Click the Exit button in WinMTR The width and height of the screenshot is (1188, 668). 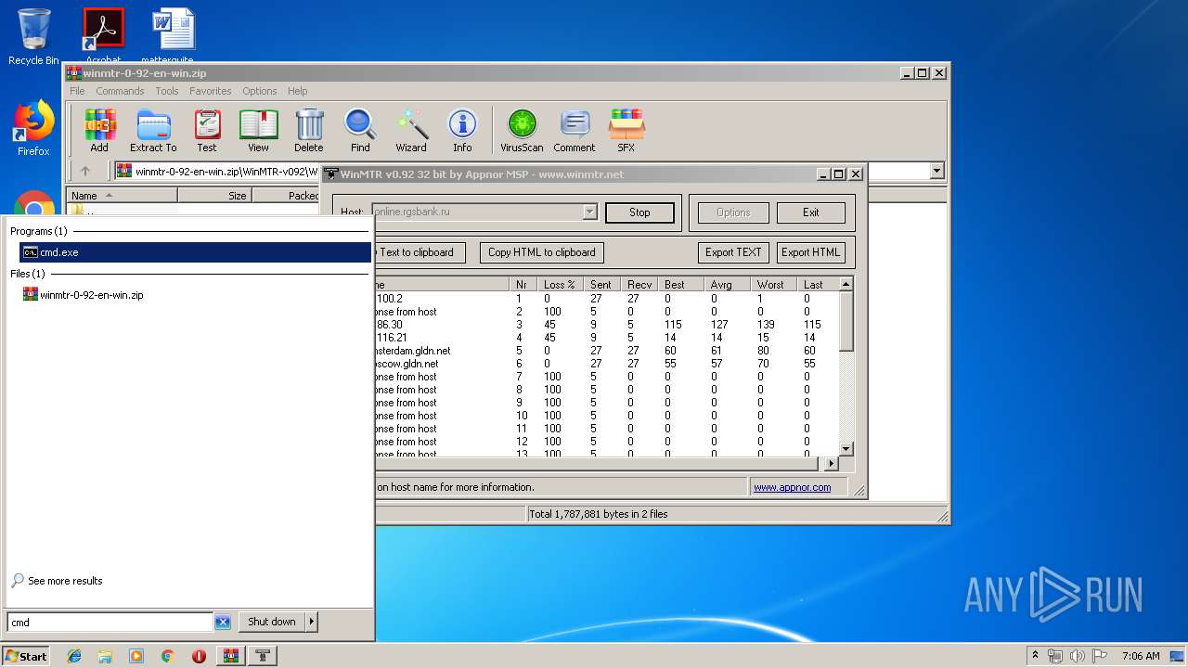pos(810,212)
